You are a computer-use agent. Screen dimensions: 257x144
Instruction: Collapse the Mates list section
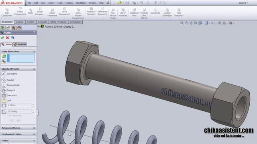[34, 140]
